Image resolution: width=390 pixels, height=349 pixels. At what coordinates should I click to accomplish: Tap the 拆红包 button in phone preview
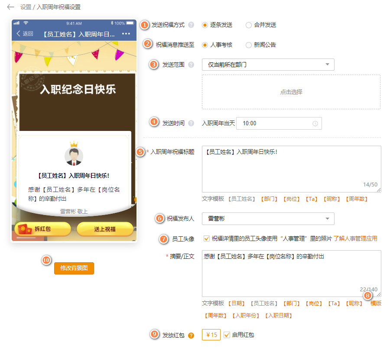(42, 229)
